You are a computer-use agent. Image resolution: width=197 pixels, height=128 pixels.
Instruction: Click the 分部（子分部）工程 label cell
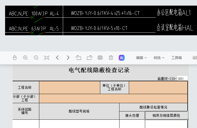[x=26, y=99]
